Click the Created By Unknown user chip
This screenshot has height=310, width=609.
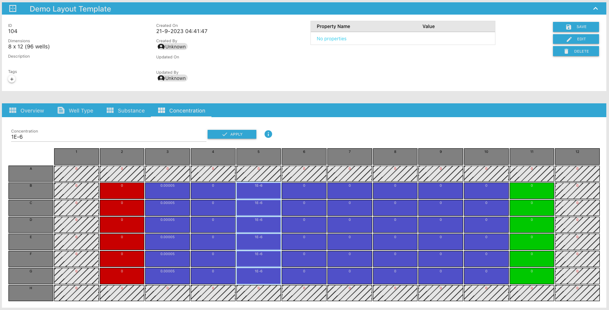(x=172, y=47)
